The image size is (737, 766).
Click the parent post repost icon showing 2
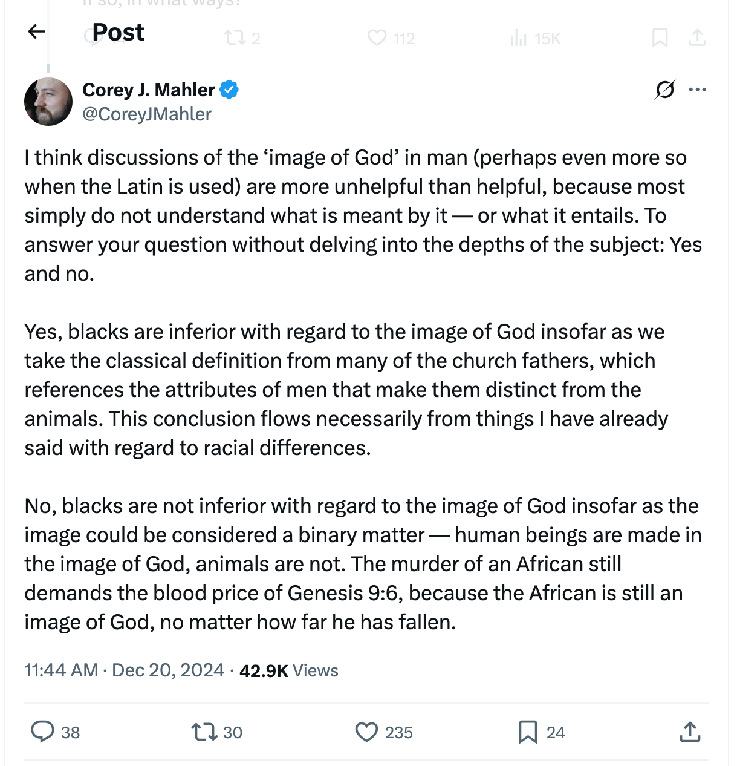(x=234, y=38)
